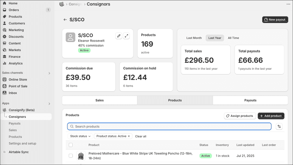Click the sort products arrows button

279,126
